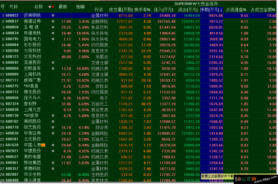Viewport: 278px width, 184px height.
Task: Click the marker icon in 深天马A row
Action: (53, 98)
